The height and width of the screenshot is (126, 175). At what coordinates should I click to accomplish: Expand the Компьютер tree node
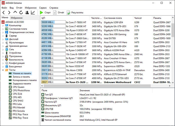click(x=3, y=26)
